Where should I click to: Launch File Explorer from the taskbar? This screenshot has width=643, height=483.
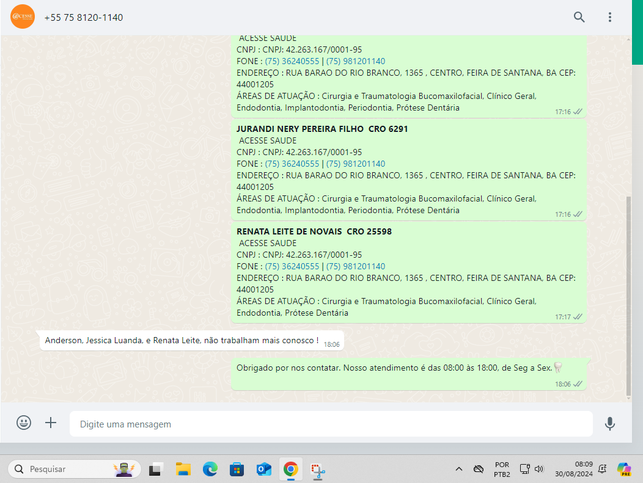[x=183, y=469]
